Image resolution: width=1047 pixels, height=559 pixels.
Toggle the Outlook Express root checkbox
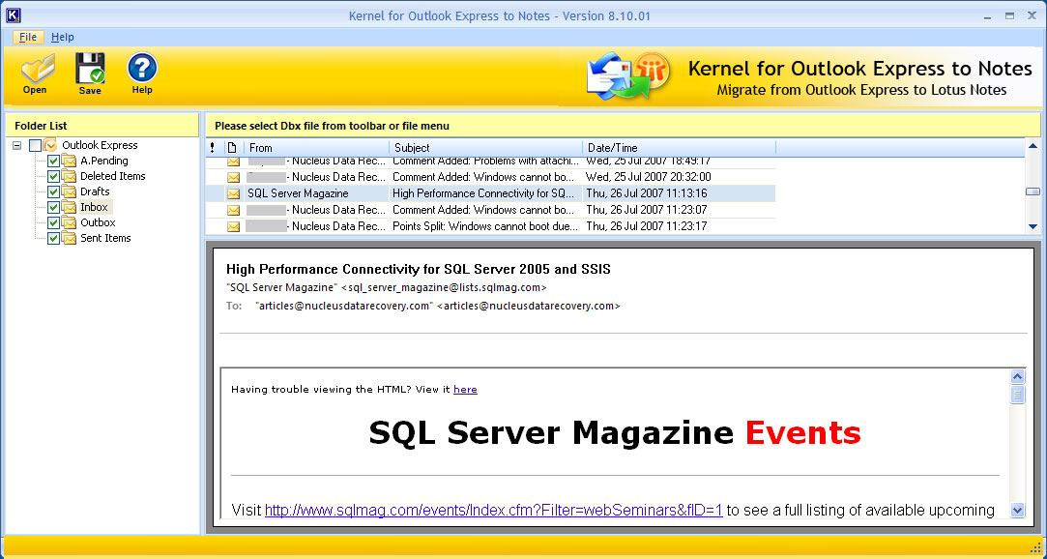click(x=36, y=145)
